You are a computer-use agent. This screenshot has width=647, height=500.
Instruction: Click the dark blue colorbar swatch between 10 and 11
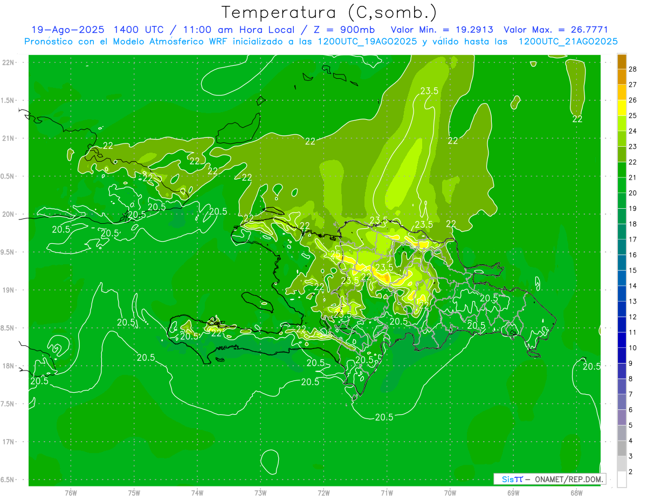tap(622, 340)
